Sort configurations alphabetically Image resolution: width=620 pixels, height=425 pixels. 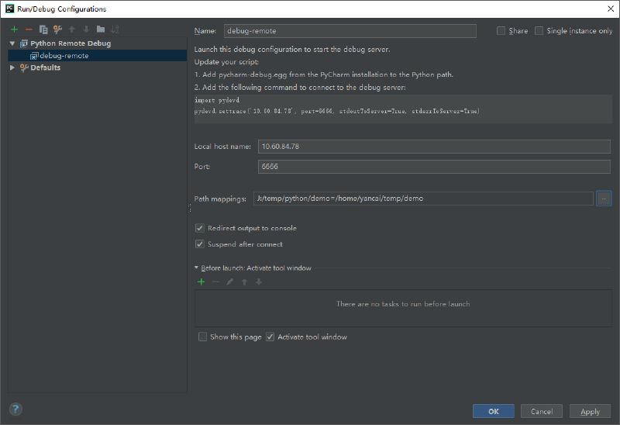115,29
